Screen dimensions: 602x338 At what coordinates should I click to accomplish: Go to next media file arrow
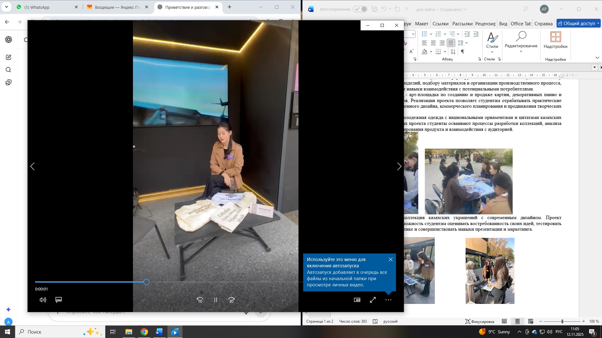[x=399, y=166]
